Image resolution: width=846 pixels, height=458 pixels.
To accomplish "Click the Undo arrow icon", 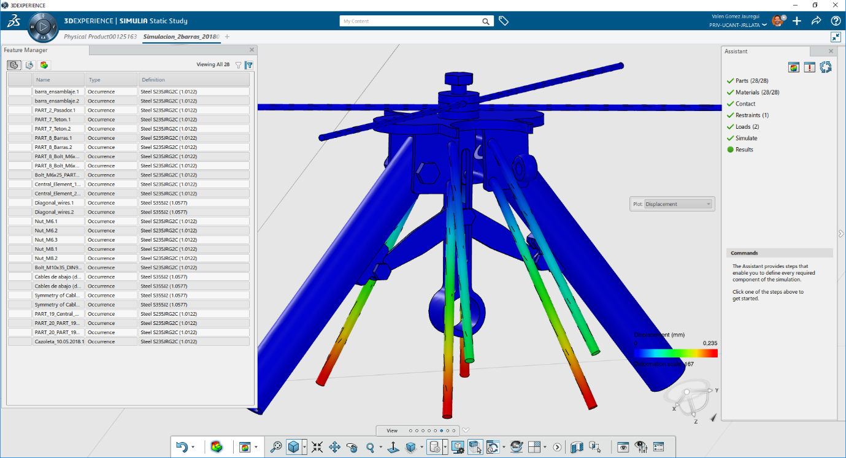I will coord(182,448).
